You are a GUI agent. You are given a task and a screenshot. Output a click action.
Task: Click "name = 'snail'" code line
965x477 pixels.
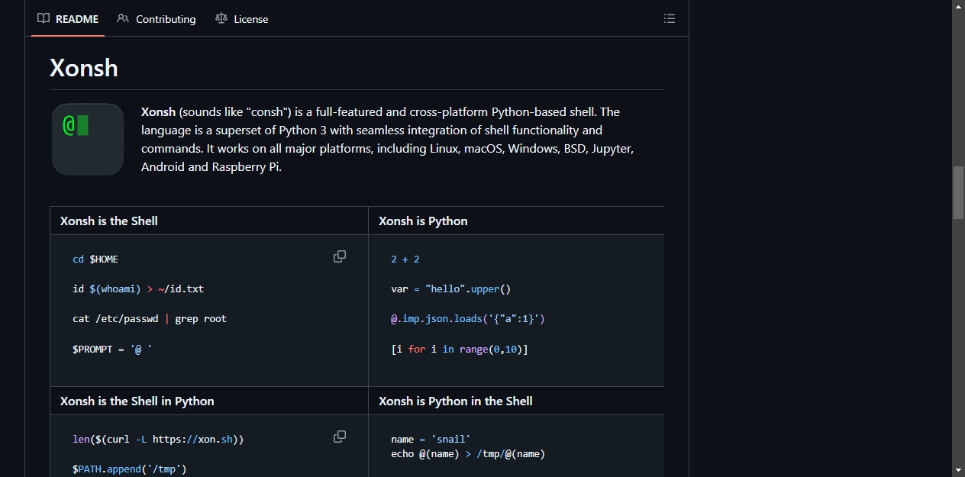(x=431, y=440)
